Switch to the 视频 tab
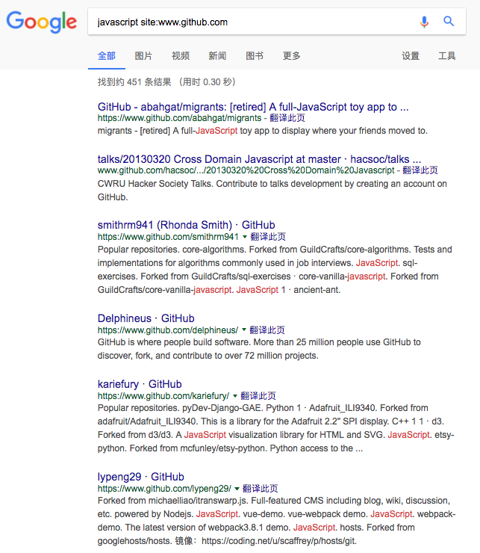Screen dimensions: 480x553 (181, 56)
